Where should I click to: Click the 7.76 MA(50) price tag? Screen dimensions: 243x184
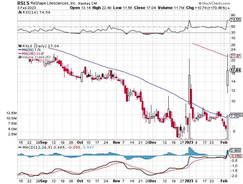[234, 116]
